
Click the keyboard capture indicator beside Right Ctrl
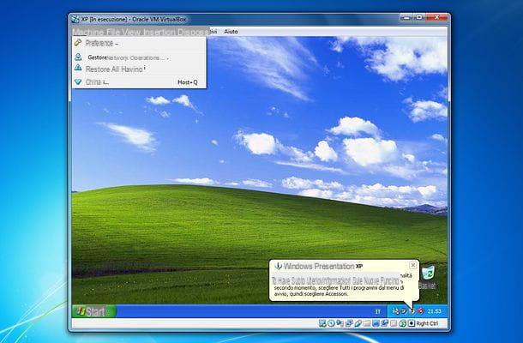pyautogui.click(x=412, y=323)
